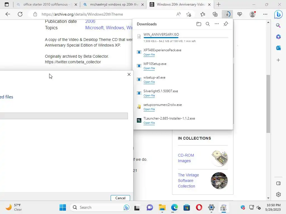The height and width of the screenshot is (214, 286).
Task: Toggle sidebar visibility icon
Action: pos(278,183)
